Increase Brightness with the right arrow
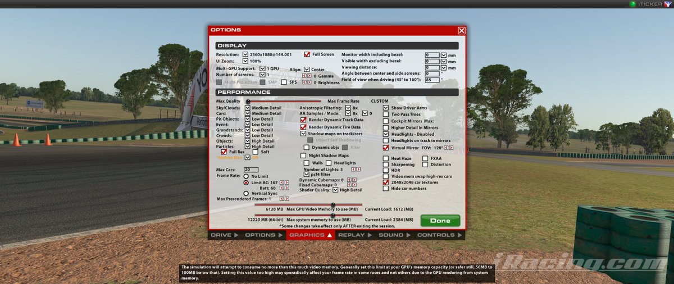Screen dimensions: 674x284 pyautogui.click(x=309, y=83)
